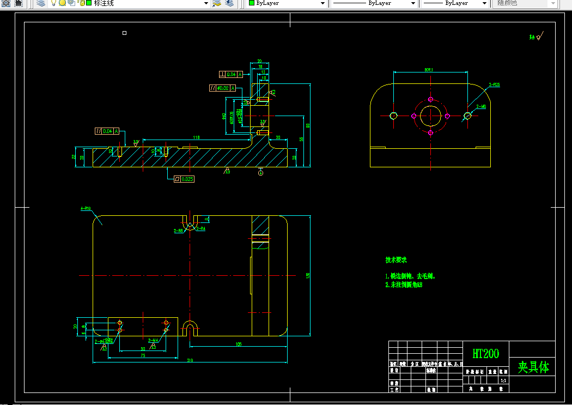Open the ByLayer color control dropdown
Viewport: 572px width, 405px height.
coord(322,3)
